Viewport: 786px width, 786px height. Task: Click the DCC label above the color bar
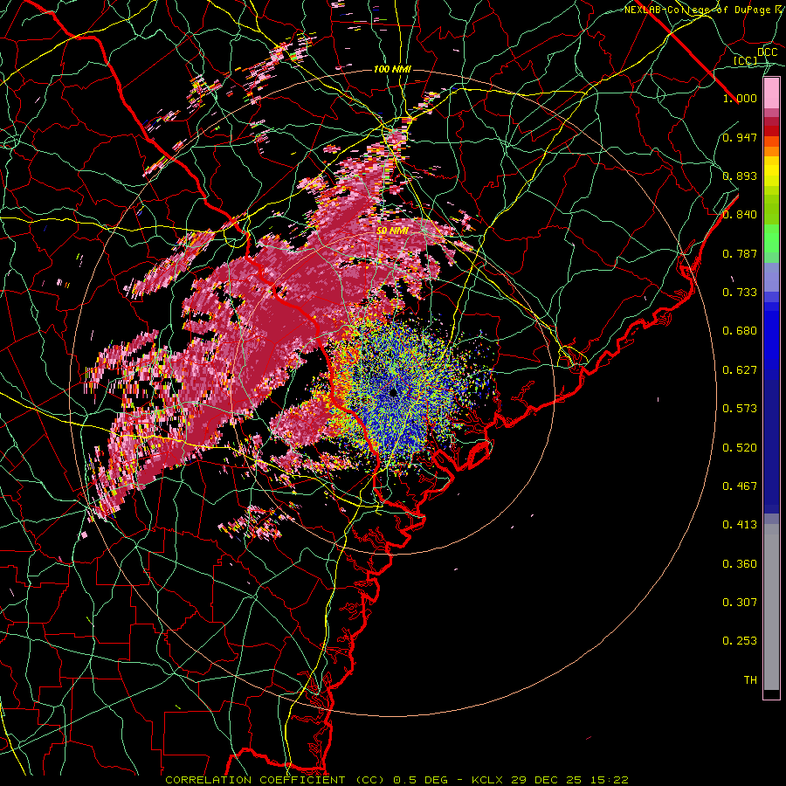click(767, 52)
